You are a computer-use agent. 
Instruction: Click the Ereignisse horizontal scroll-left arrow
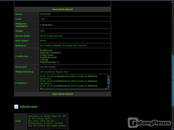[41, 89]
